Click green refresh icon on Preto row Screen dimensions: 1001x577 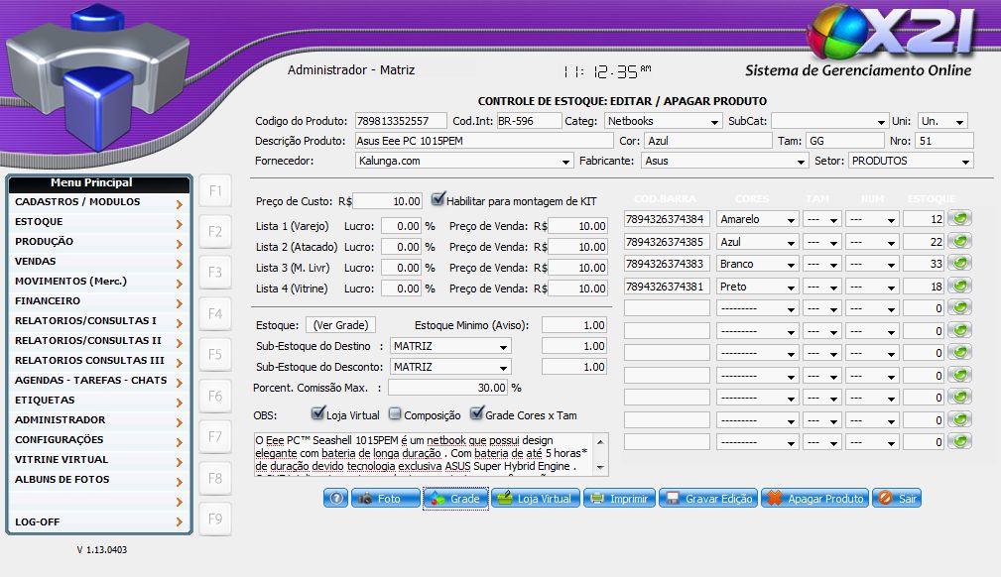coord(959,287)
